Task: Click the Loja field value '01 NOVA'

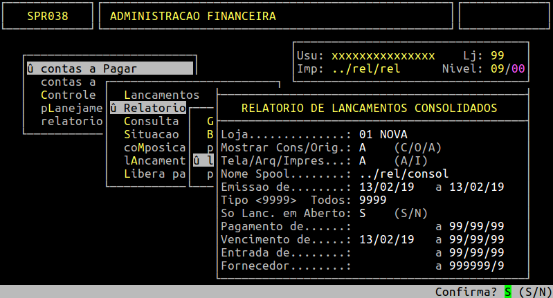Action: coord(383,134)
